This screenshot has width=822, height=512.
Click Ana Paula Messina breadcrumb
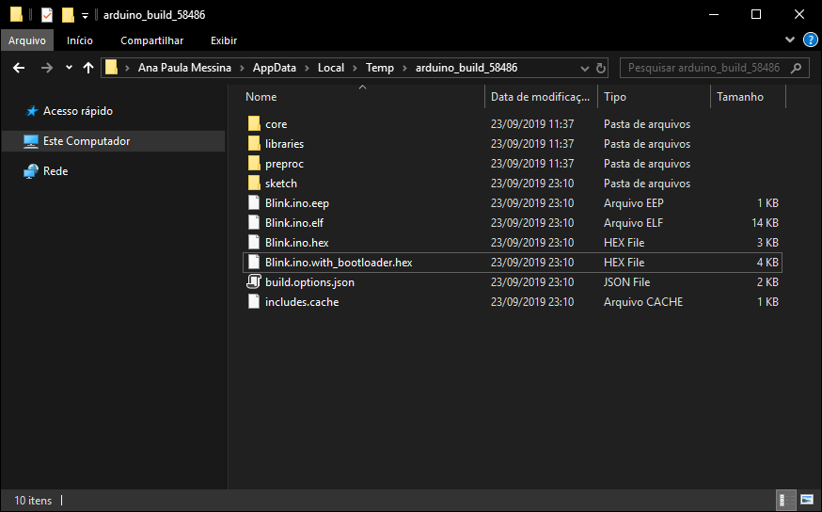pyautogui.click(x=184, y=68)
